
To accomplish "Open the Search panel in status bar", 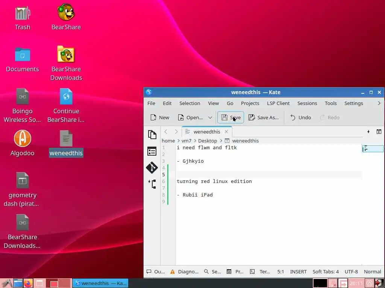I will click(x=213, y=271).
